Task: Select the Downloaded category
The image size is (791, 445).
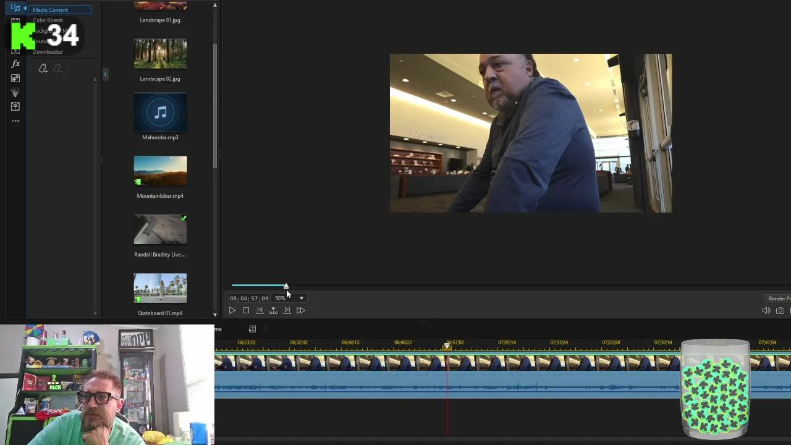Action: [x=48, y=52]
